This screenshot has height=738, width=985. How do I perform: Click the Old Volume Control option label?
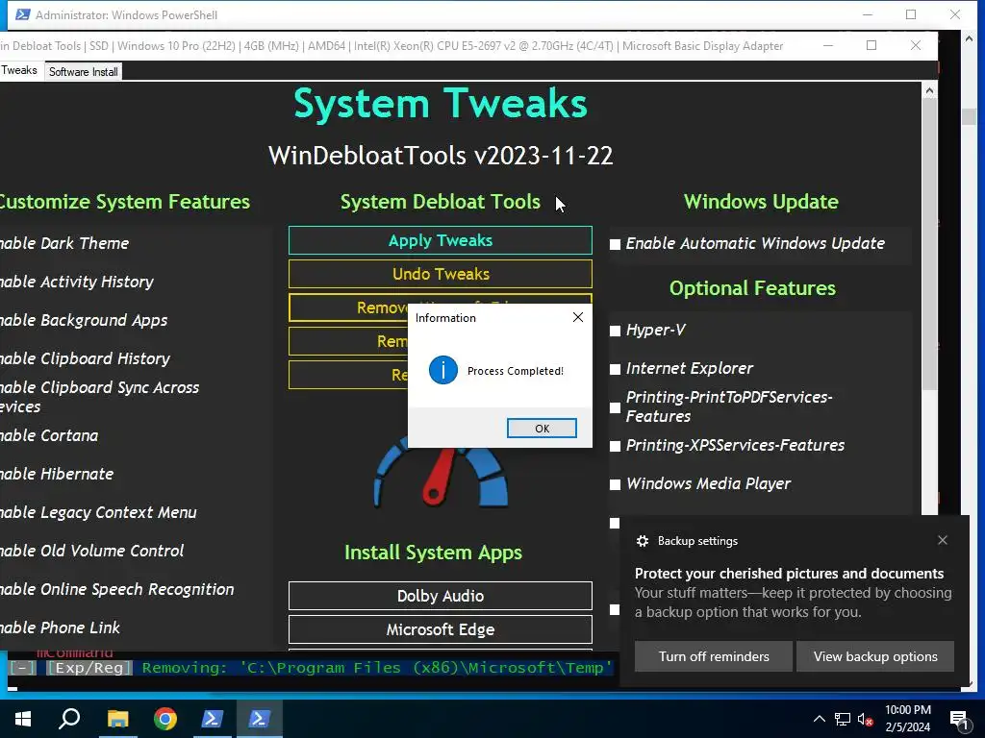[x=91, y=551]
